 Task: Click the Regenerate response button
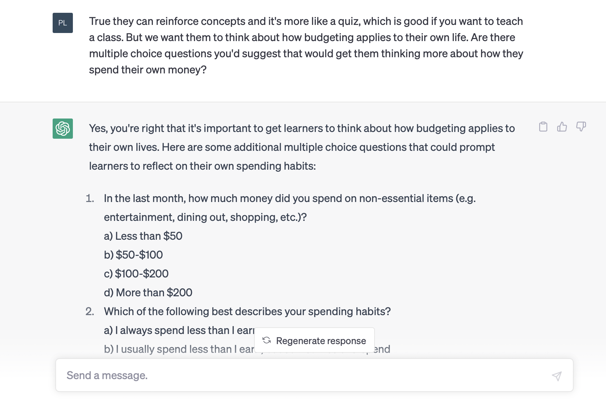[314, 340]
